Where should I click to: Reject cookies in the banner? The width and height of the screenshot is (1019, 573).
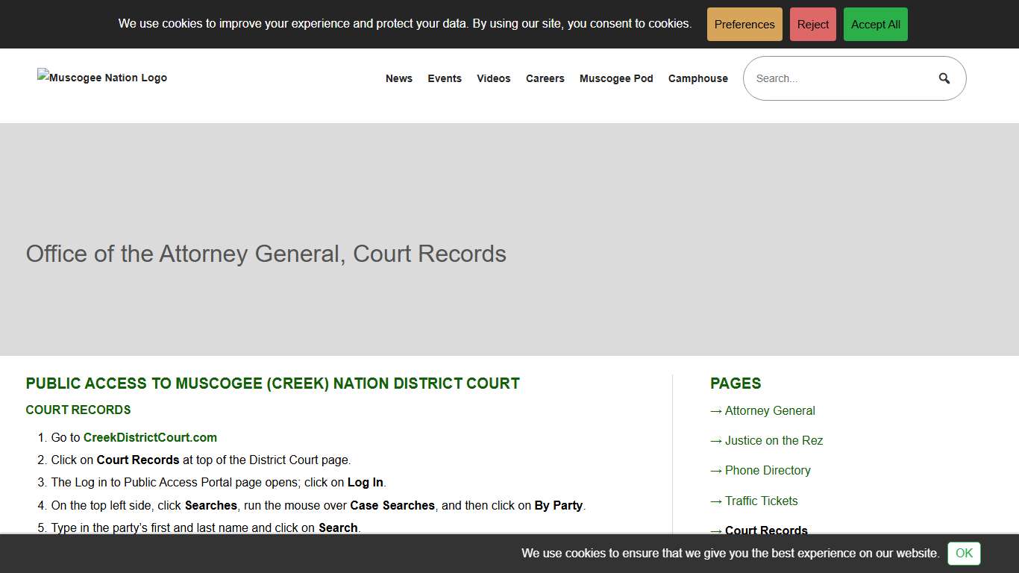812,24
